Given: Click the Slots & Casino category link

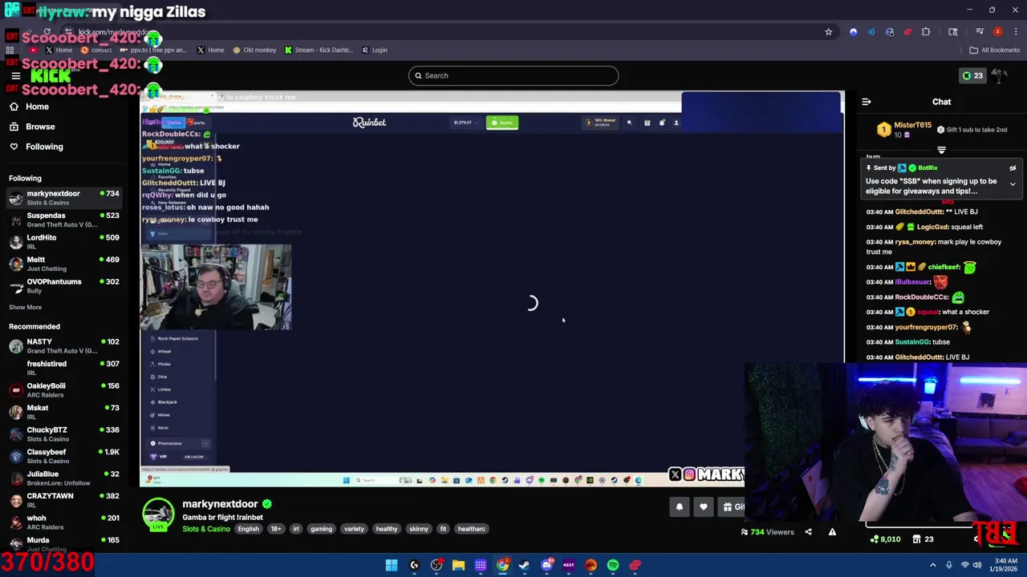Looking at the screenshot, I should pyautogui.click(x=206, y=529).
